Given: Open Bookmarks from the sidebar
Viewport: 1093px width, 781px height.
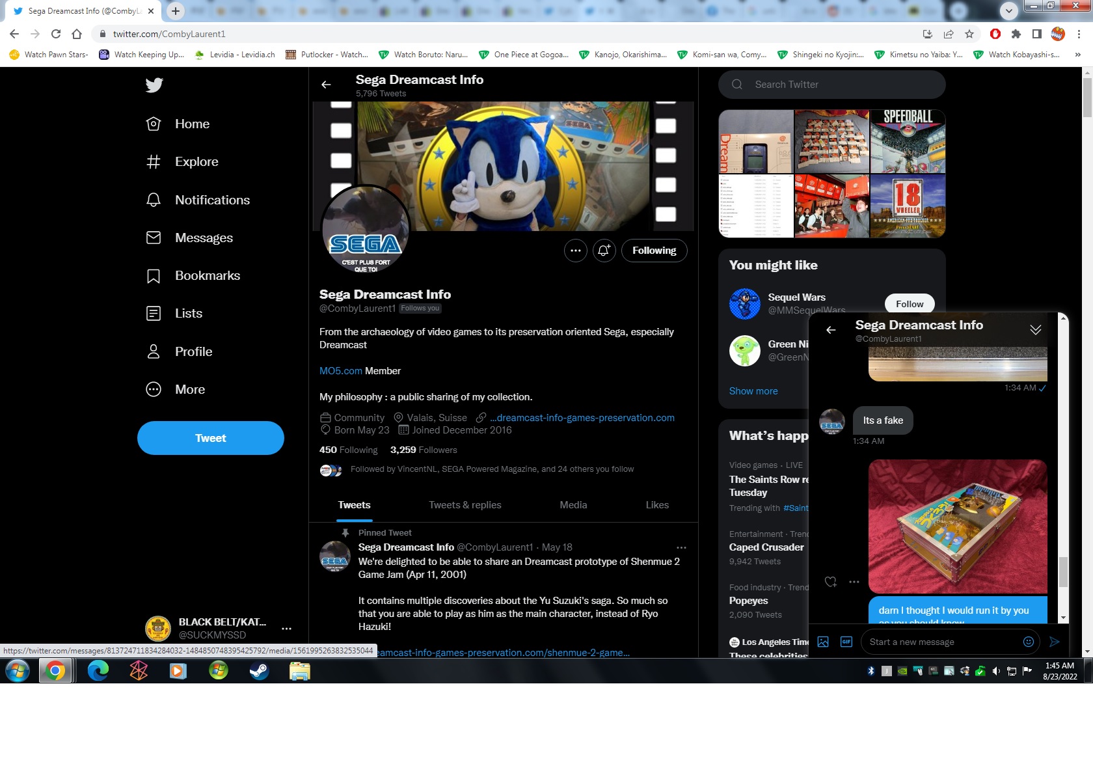Looking at the screenshot, I should point(193,275).
